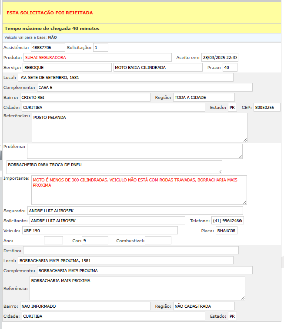Click the Solicitação number field
Image resolution: width=284 pixels, height=329 pixels.
[100, 47]
